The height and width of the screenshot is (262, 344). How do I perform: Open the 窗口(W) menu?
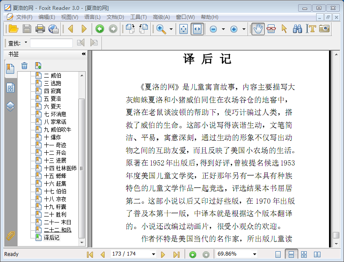(185, 17)
